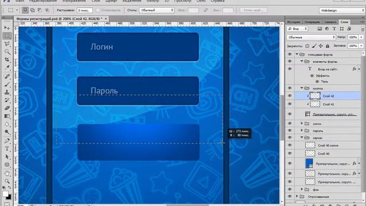Hide the Слой 42 layer
Image resolution: width=366 pixels, height=206 pixels.
tap(290, 96)
